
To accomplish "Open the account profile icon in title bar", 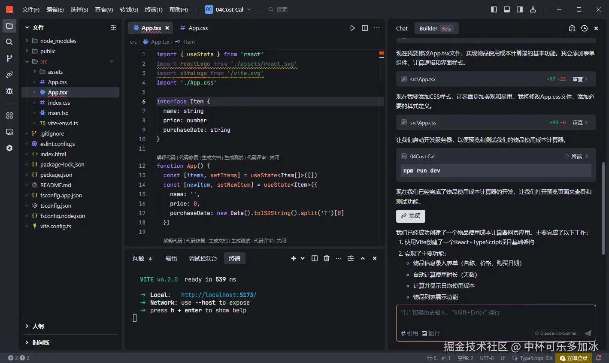I will (x=533, y=9).
